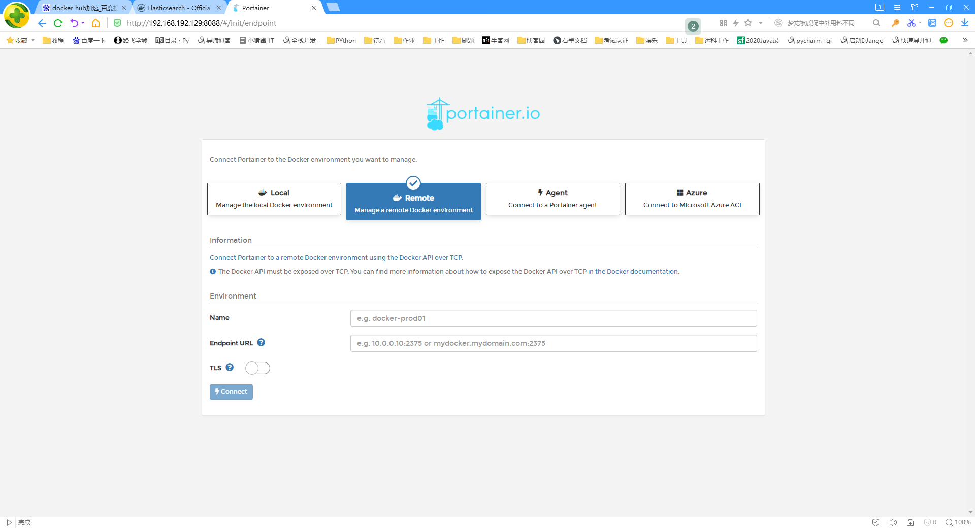Open the translate extension icon

[x=932, y=23]
